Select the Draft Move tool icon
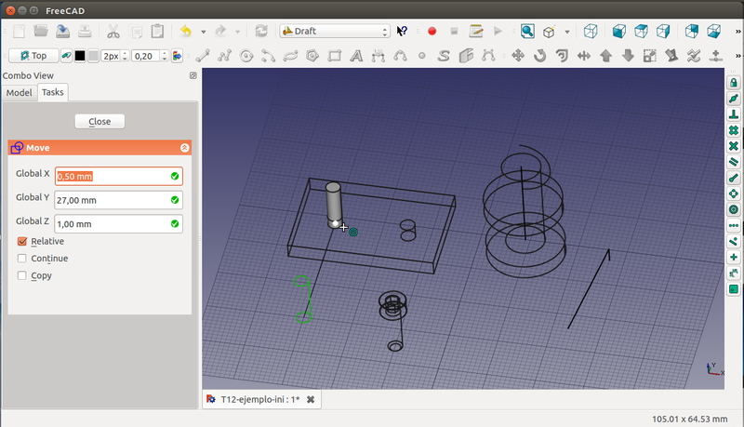This screenshot has width=744, height=427. coord(519,56)
